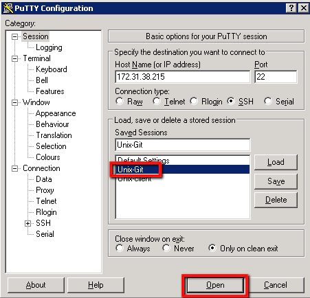
Task: Open the Colours settings category
Action: click(x=48, y=157)
